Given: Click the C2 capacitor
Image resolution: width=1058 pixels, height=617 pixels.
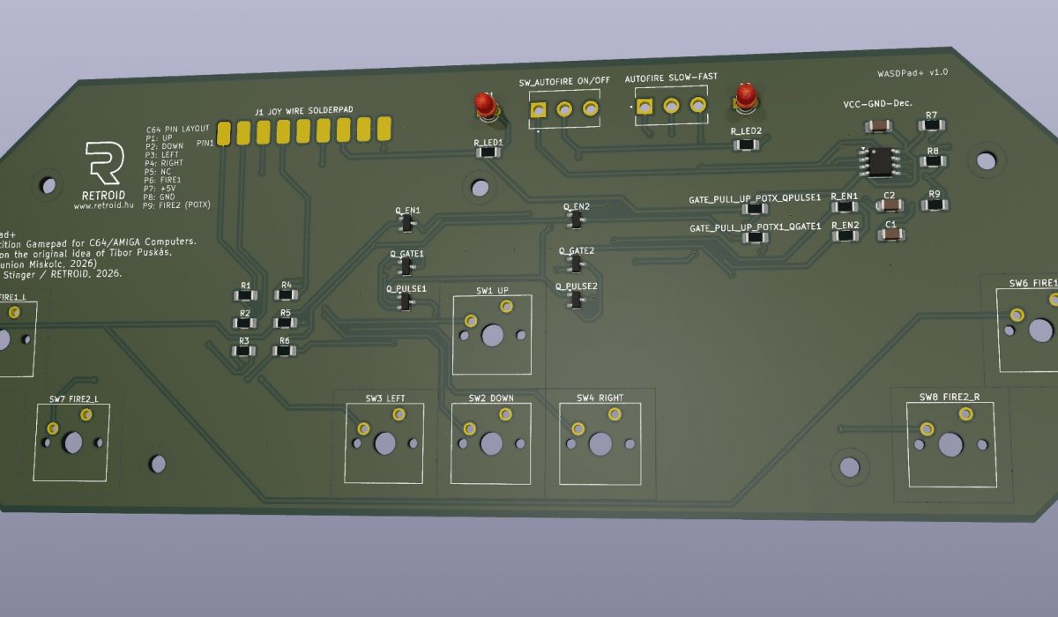Looking at the screenshot, I should click(x=890, y=206).
